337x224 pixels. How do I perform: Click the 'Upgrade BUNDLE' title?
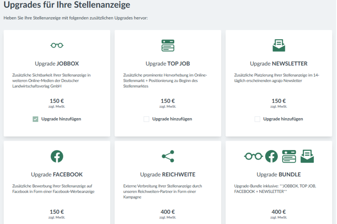(279, 175)
